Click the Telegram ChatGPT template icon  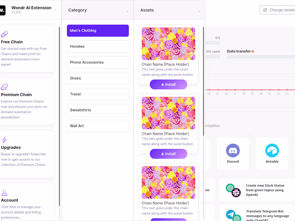pyautogui.click(x=233, y=215)
